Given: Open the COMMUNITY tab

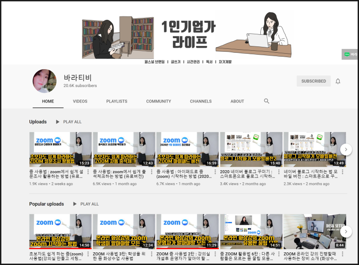Looking at the screenshot, I should coord(158,102).
